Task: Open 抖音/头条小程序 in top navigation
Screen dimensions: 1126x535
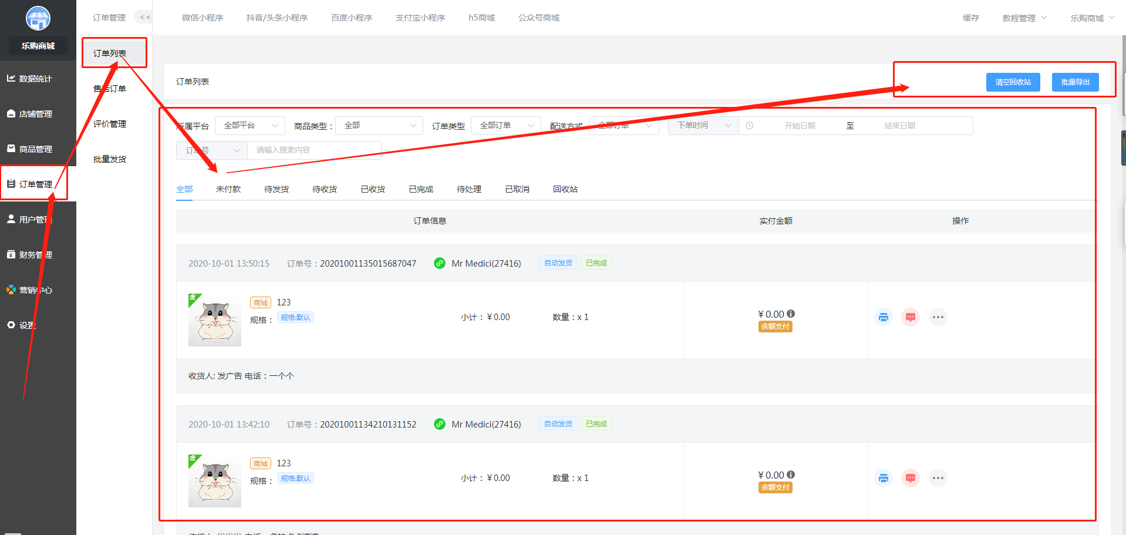Action: coord(277,18)
